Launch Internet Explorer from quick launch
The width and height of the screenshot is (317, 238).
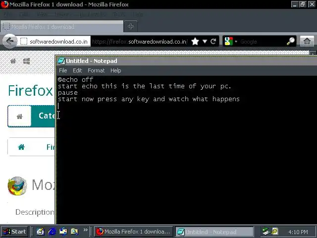click(x=52, y=232)
